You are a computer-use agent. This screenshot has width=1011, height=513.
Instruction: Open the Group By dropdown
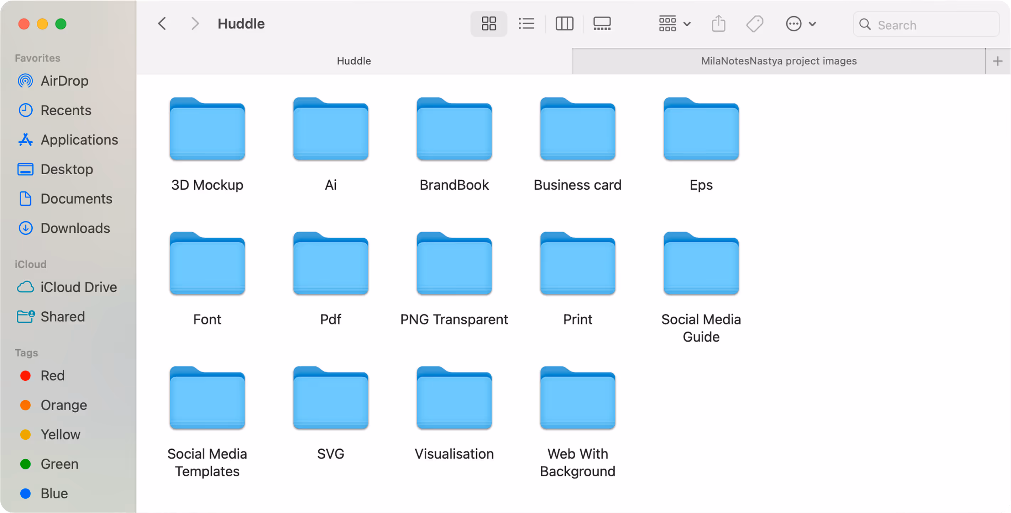click(674, 24)
